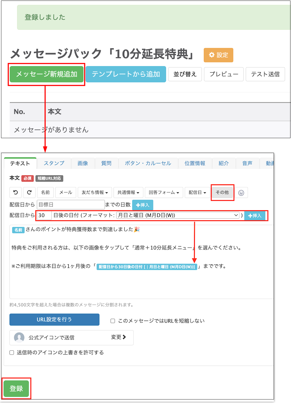Image resolution: width=291 pixels, height=403 pixels.
Task: Enable このメッセージではURLを短縮しない checkbox
Action: pyautogui.click(x=113, y=321)
